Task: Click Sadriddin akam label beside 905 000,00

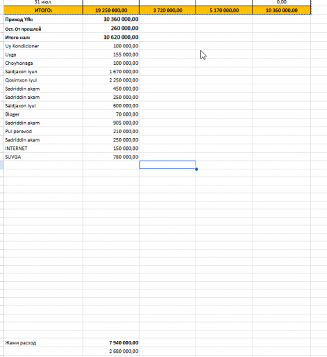Action: pyautogui.click(x=22, y=123)
